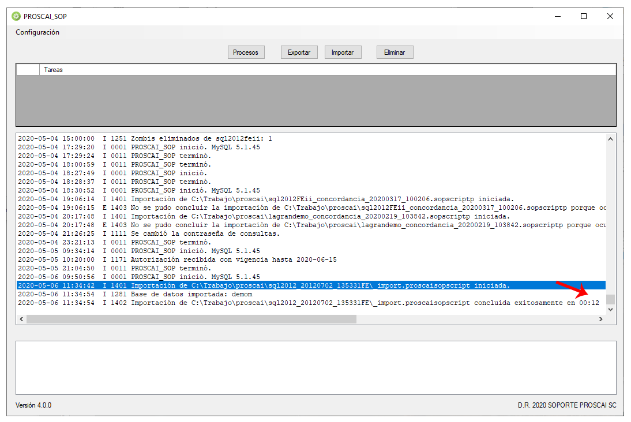The height and width of the screenshot is (422, 631).
Task: Click the Tareas column header
Action: [x=328, y=70]
